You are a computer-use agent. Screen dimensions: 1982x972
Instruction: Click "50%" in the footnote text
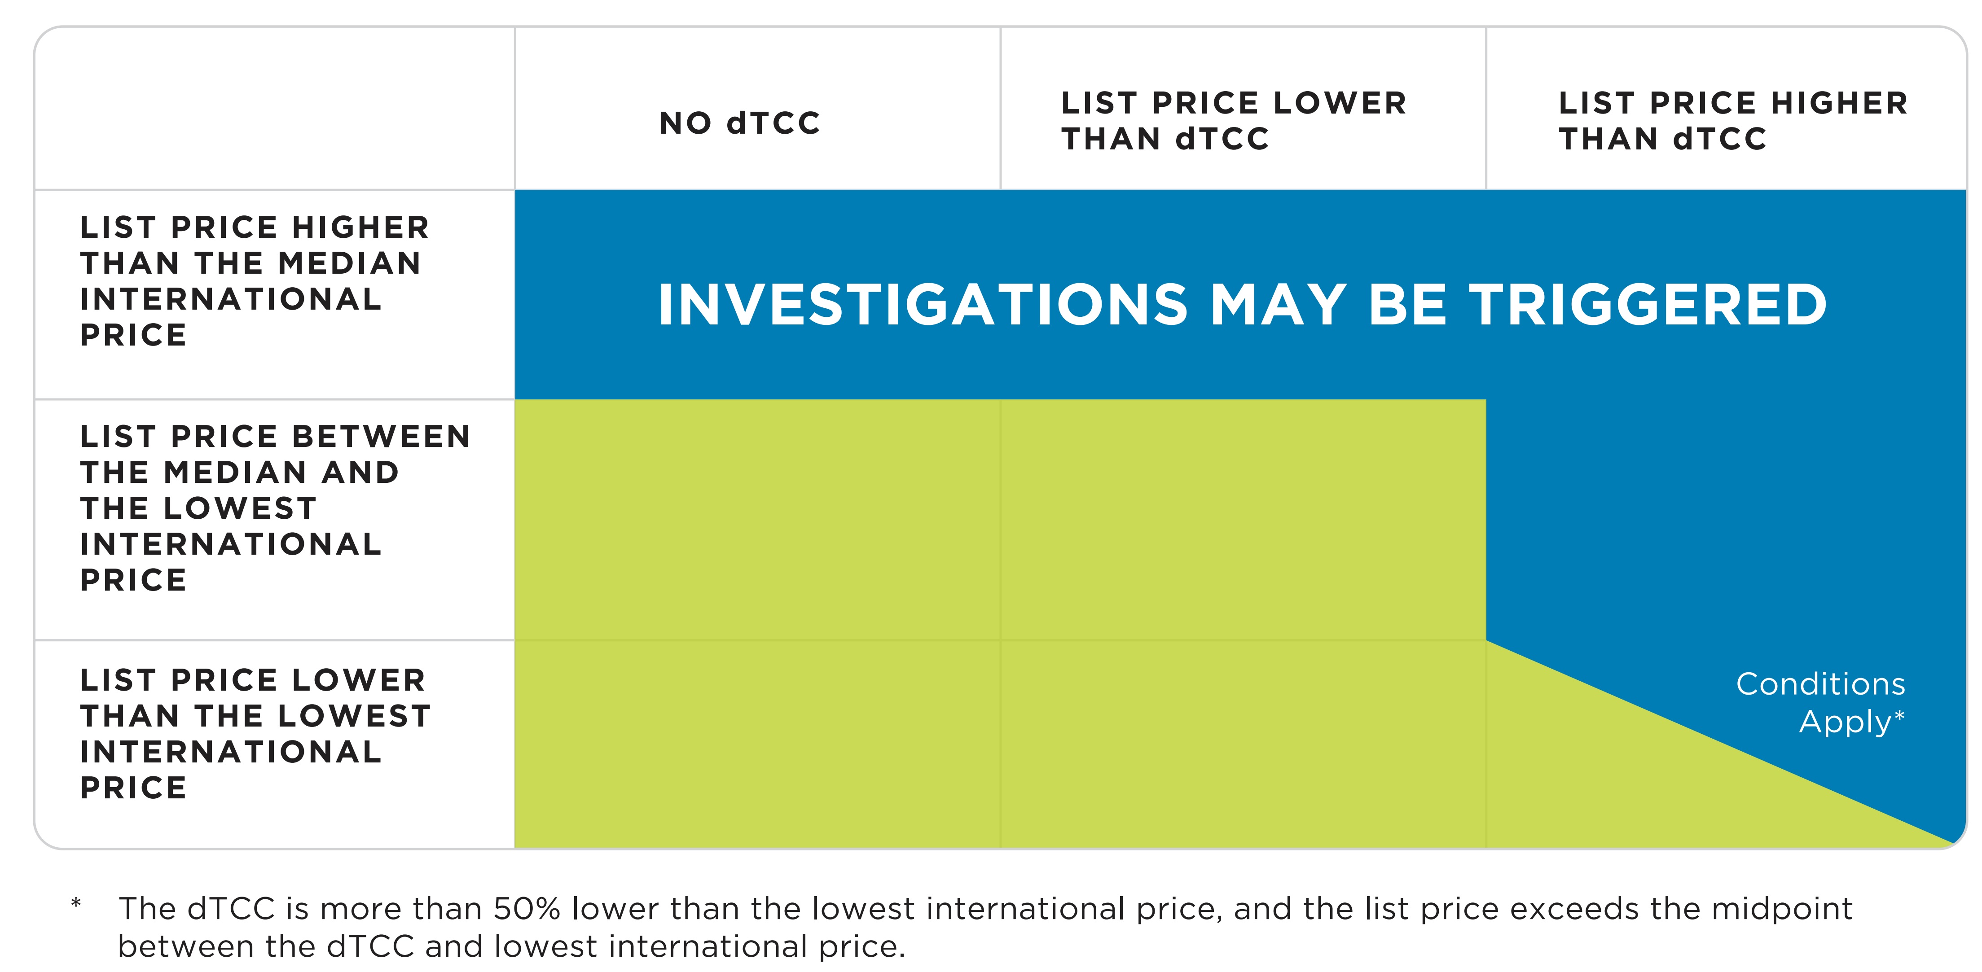[x=527, y=909]
